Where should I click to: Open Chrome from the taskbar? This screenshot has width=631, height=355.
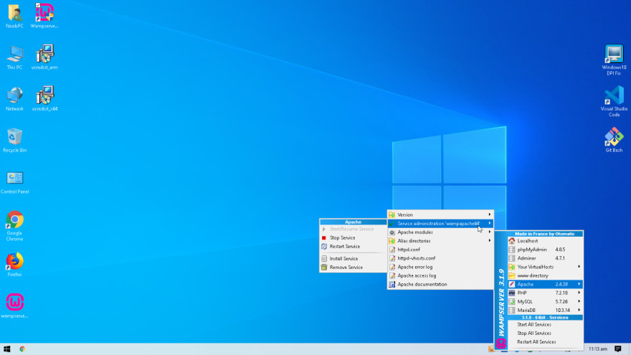(x=22, y=349)
